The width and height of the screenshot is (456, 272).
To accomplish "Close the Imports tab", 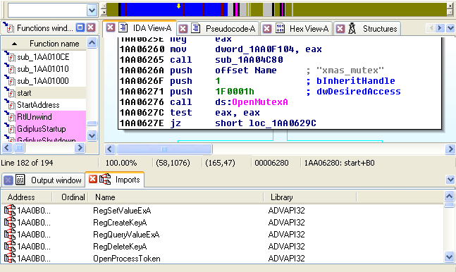I will pyautogui.click(x=93, y=179).
